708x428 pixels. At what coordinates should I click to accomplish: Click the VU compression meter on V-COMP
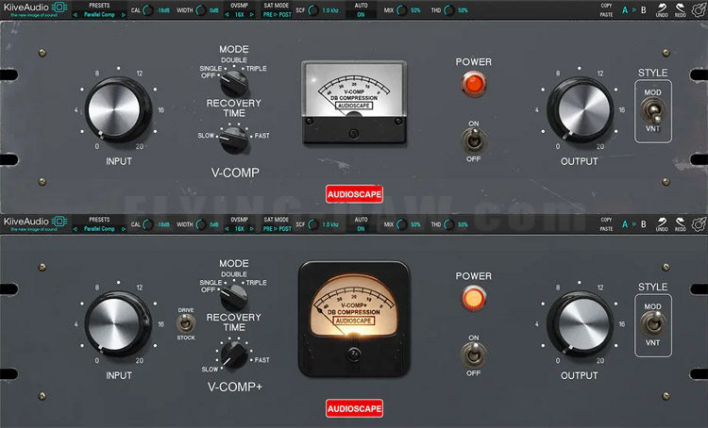click(354, 103)
